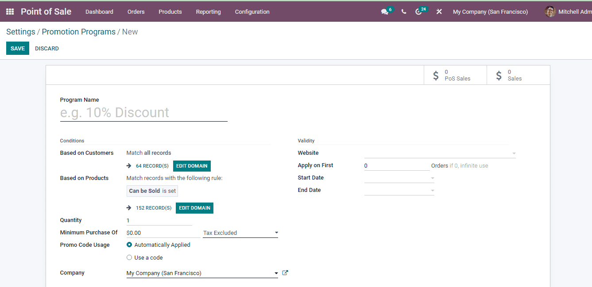
Task: Open the apps grid menu
Action: pos(9,11)
